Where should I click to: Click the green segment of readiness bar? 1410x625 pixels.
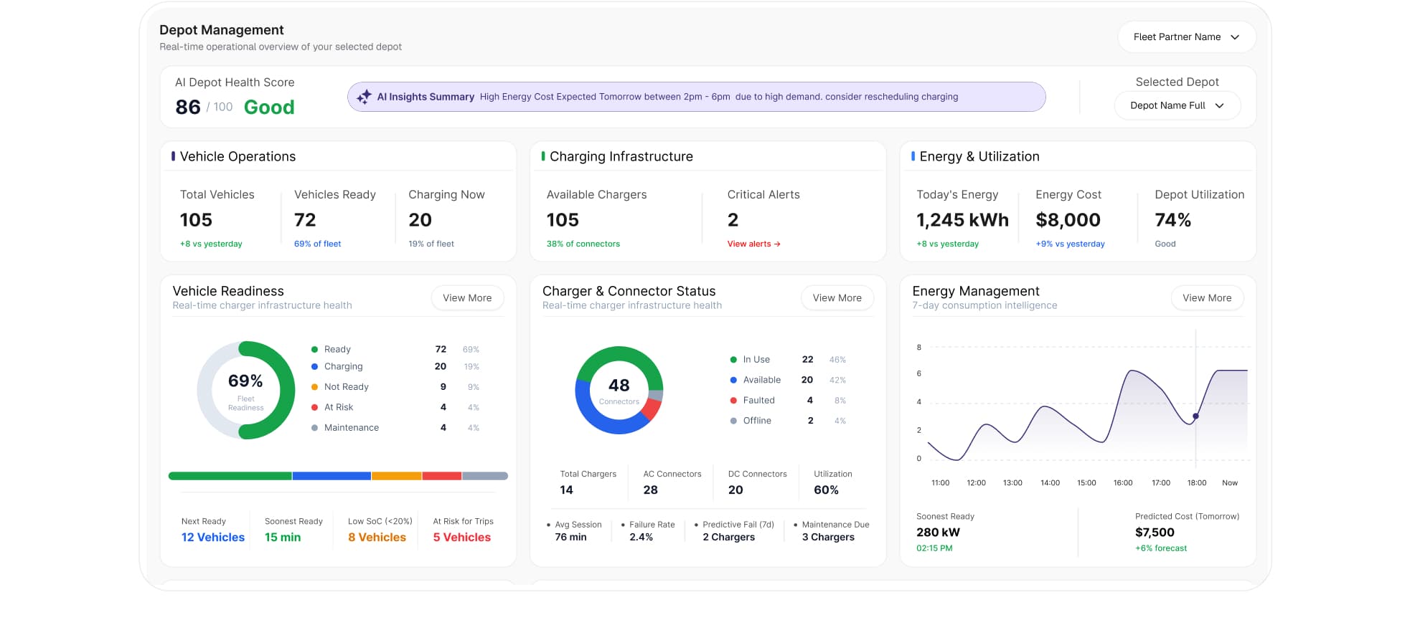tap(230, 476)
